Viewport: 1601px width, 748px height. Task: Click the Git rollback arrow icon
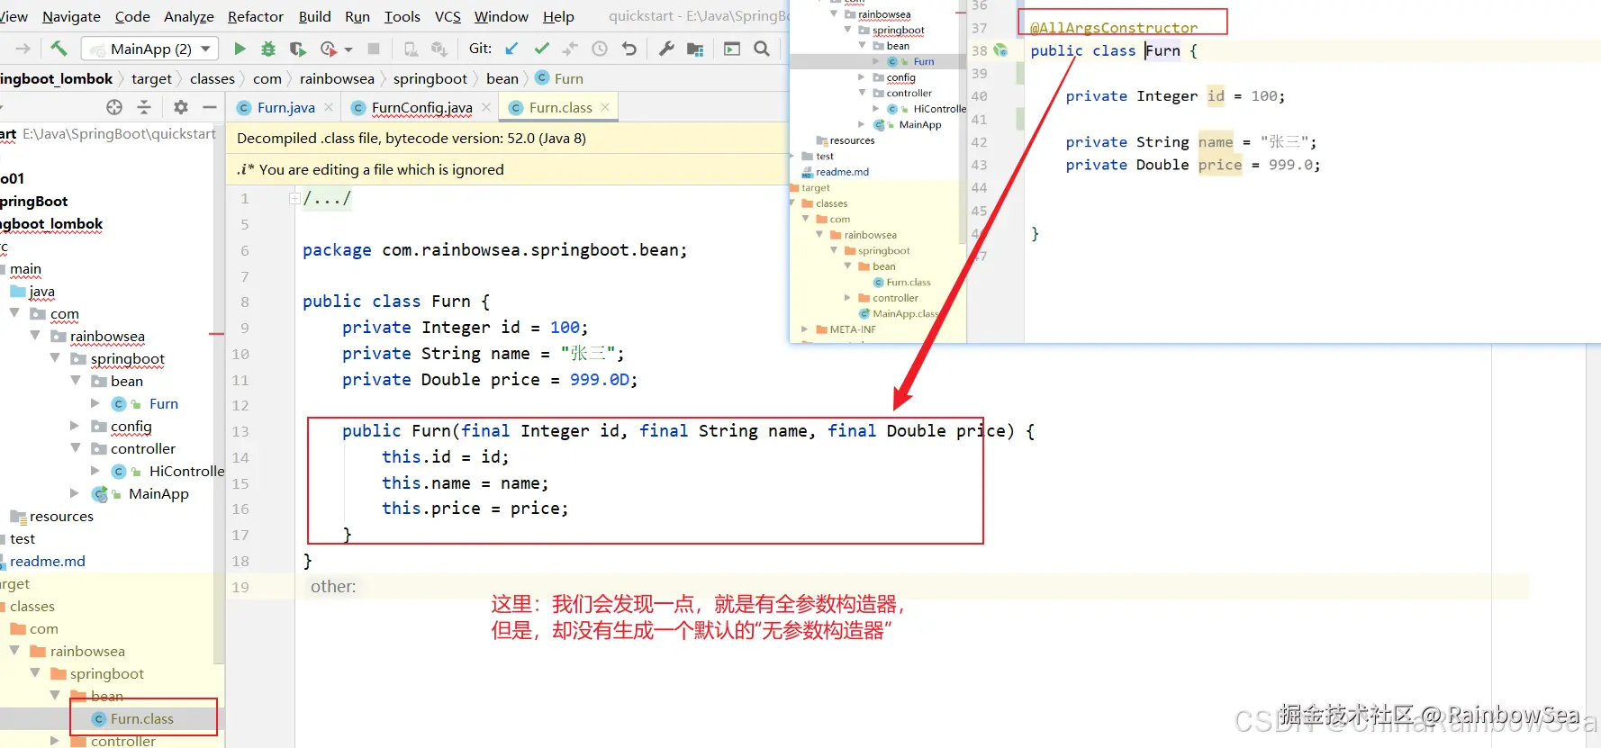(629, 49)
